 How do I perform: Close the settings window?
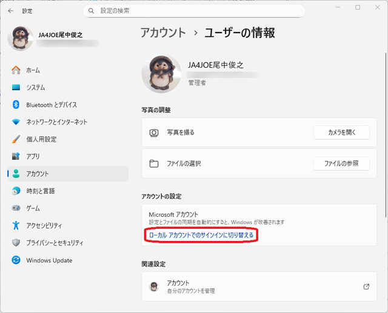click(377, 7)
